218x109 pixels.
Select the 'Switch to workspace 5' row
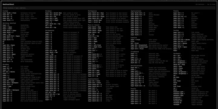66,41
